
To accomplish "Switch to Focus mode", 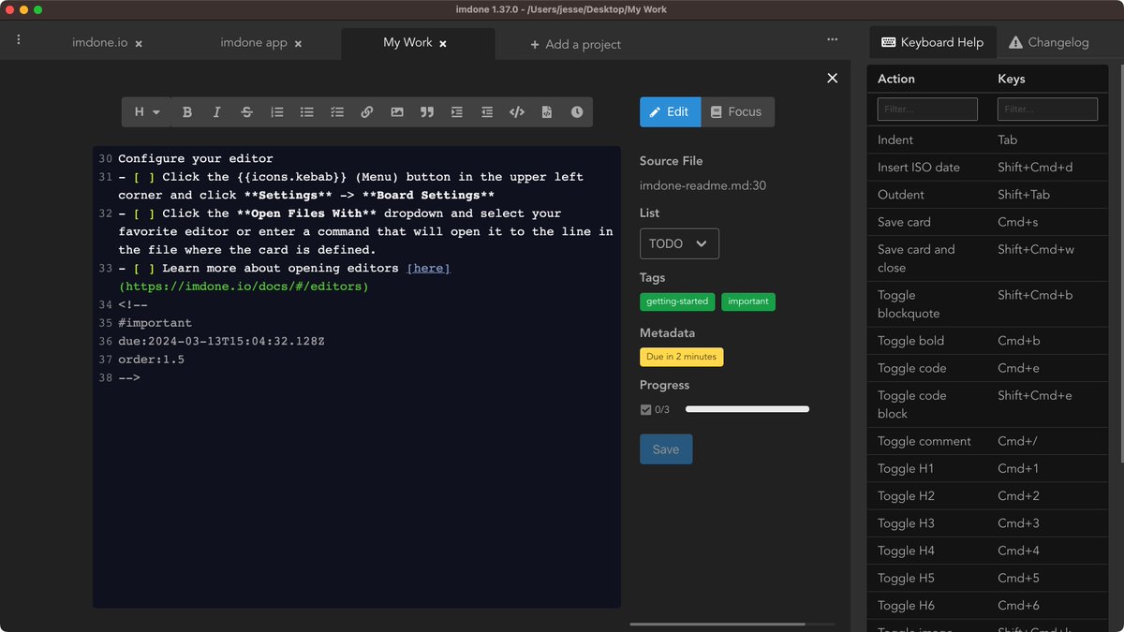I will pos(737,111).
